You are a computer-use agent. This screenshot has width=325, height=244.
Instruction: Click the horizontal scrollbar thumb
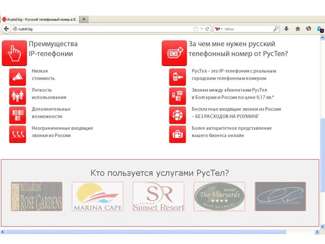(146, 232)
